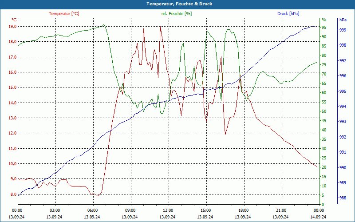Screen dimensions: 355x222
Task: Click the '35' humidity axis value
Action: pyautogui.click(x=324, y=139)
